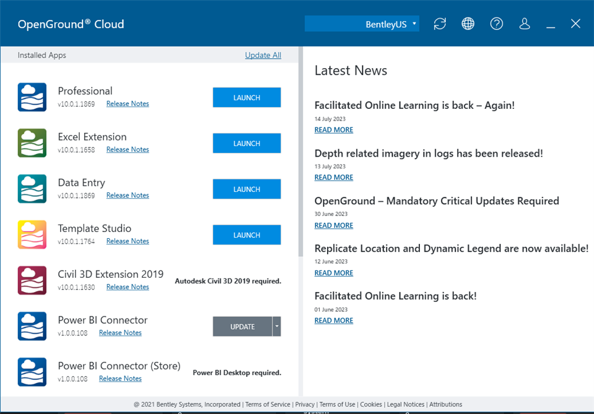Click the 'Template Studio' app name

tap(94, 228)
